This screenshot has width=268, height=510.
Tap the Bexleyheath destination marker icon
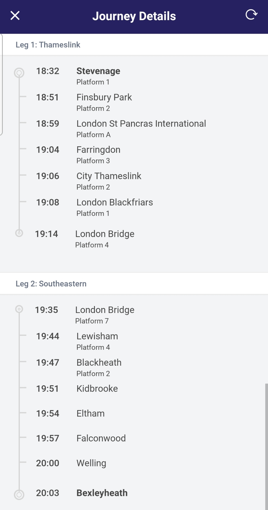[19, 495]
